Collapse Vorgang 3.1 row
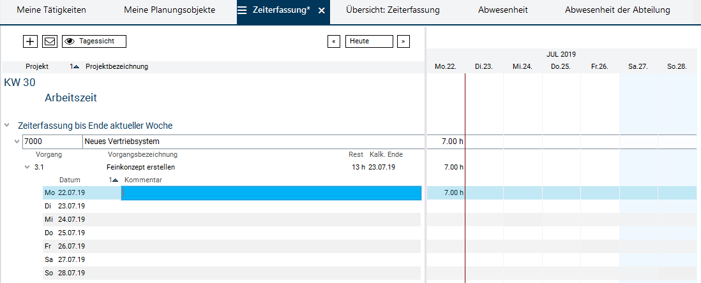The image size is (701, 283). pyautogui.click(x=27, y=168)
